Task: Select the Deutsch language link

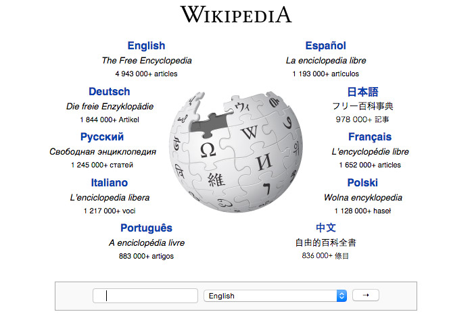Action: click(x=109, y=91)
